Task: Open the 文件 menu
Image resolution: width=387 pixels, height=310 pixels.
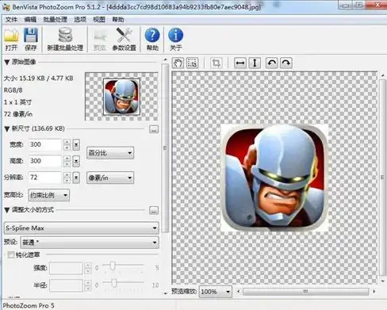Action: point(11,19)
